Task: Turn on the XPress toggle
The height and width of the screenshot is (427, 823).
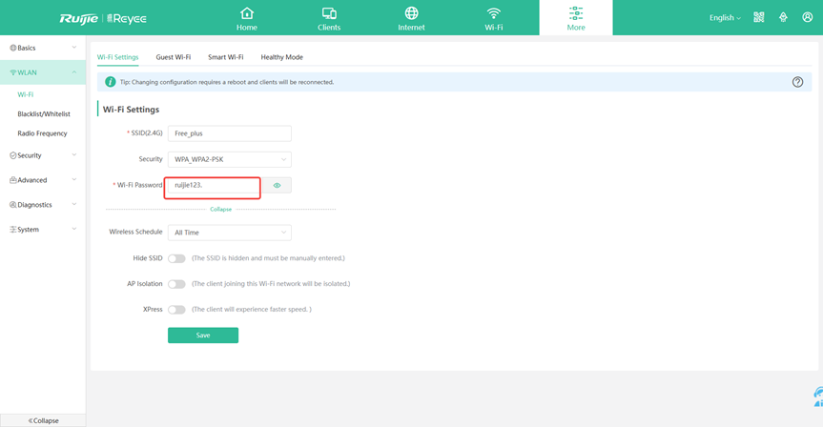Action: tap(176, 310)
